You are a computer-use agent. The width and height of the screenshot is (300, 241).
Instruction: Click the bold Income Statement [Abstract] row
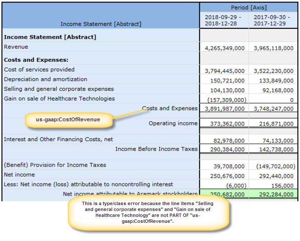[x=50, y=37]
